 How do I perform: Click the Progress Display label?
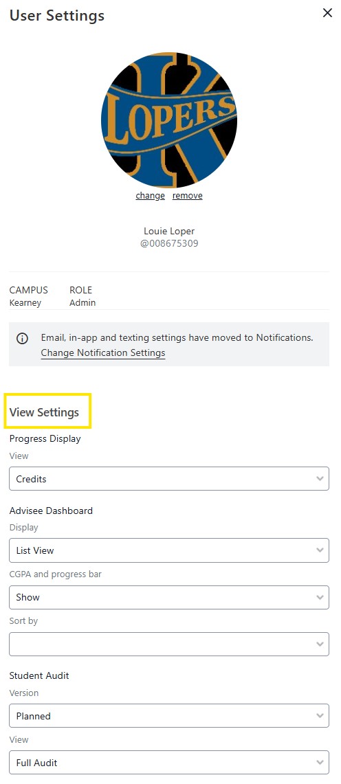point(45,439)
